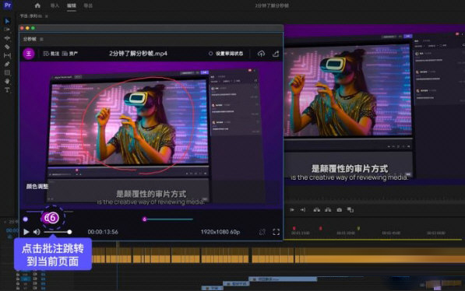
Task: Click 设置审阅状态 button text
Action: (229, 54)
